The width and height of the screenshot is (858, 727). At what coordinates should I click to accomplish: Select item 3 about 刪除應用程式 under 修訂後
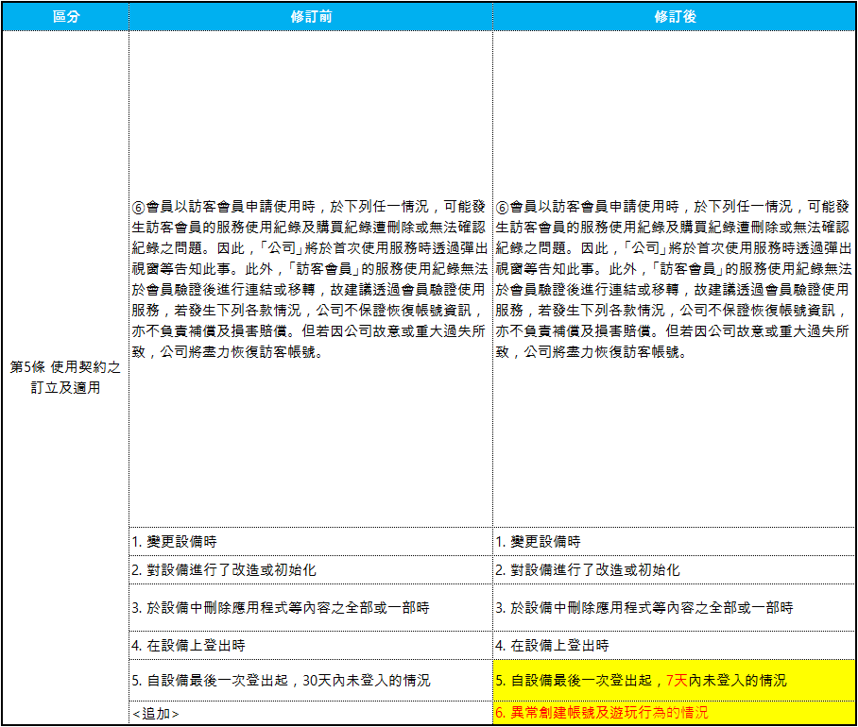point(643,607)
